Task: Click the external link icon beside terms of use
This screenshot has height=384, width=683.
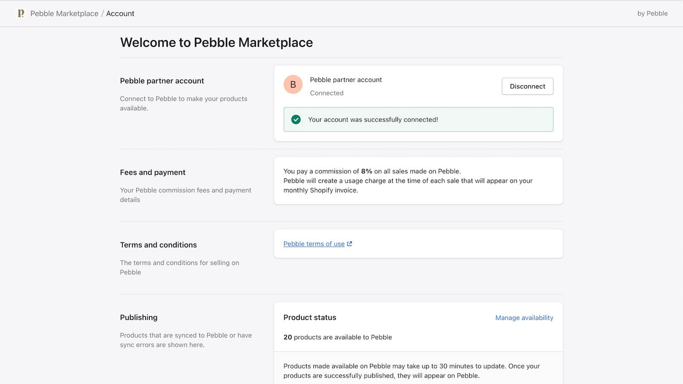Action: click(350, 243)
